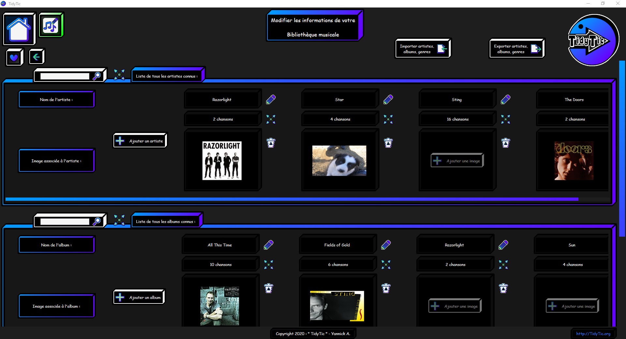Open the music note editor icon
626x339 pixels.
coord(51,25)
